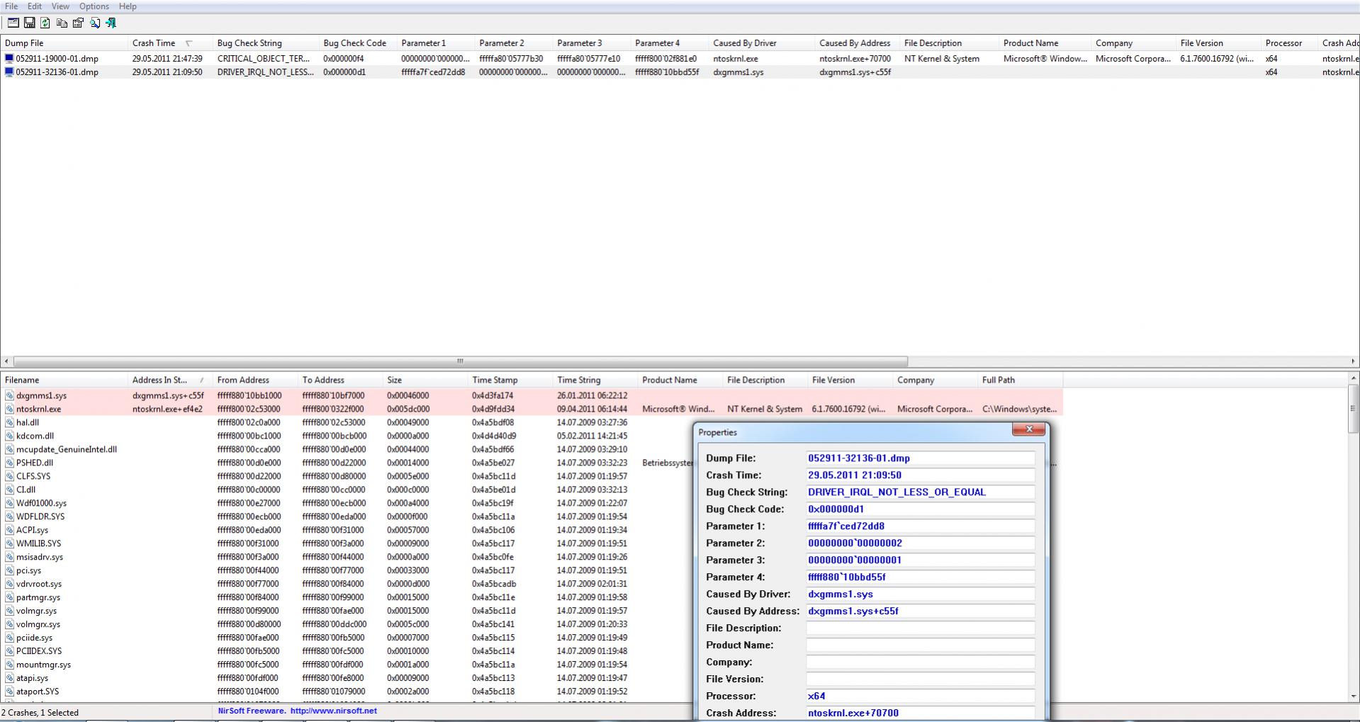Click the Exit toolbar icon
1360x722 pixels.
tap(111, 23)
